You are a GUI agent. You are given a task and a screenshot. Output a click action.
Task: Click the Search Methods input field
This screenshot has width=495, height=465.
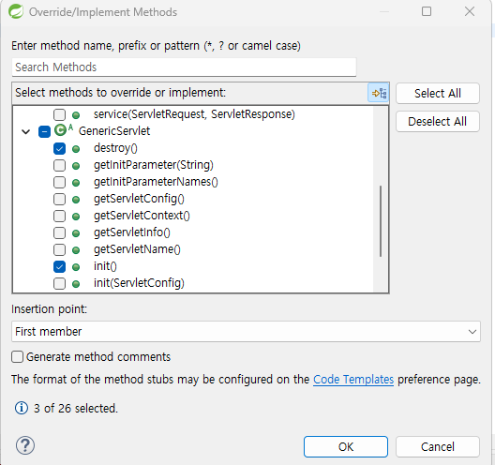click(184, 67)
